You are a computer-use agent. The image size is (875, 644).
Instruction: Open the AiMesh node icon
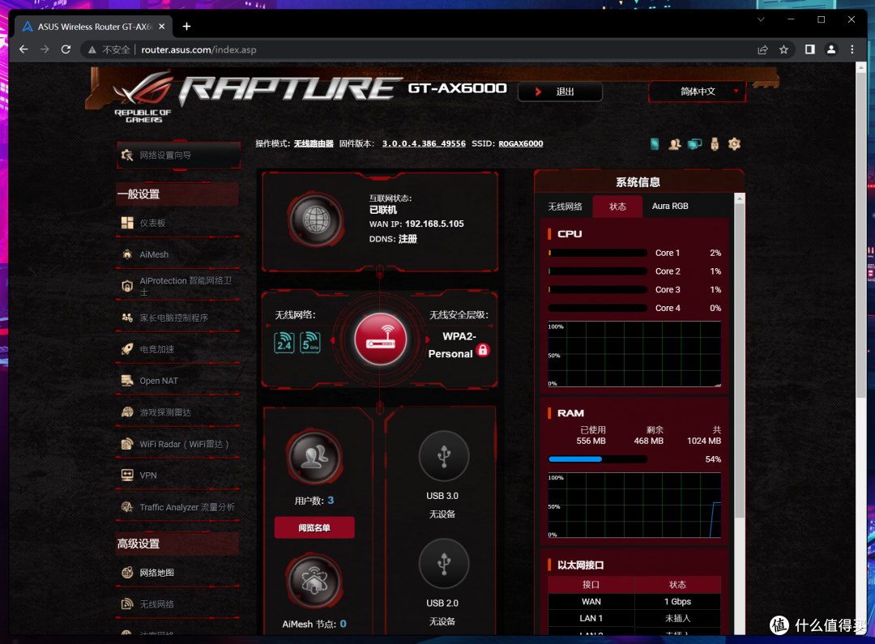pyautogui.click(x=314, y=582)
